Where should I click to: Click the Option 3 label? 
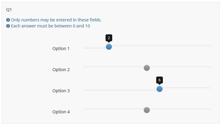tap(61, 91)
